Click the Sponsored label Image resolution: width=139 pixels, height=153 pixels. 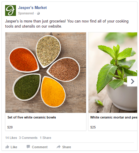click(x=26, y=13)
